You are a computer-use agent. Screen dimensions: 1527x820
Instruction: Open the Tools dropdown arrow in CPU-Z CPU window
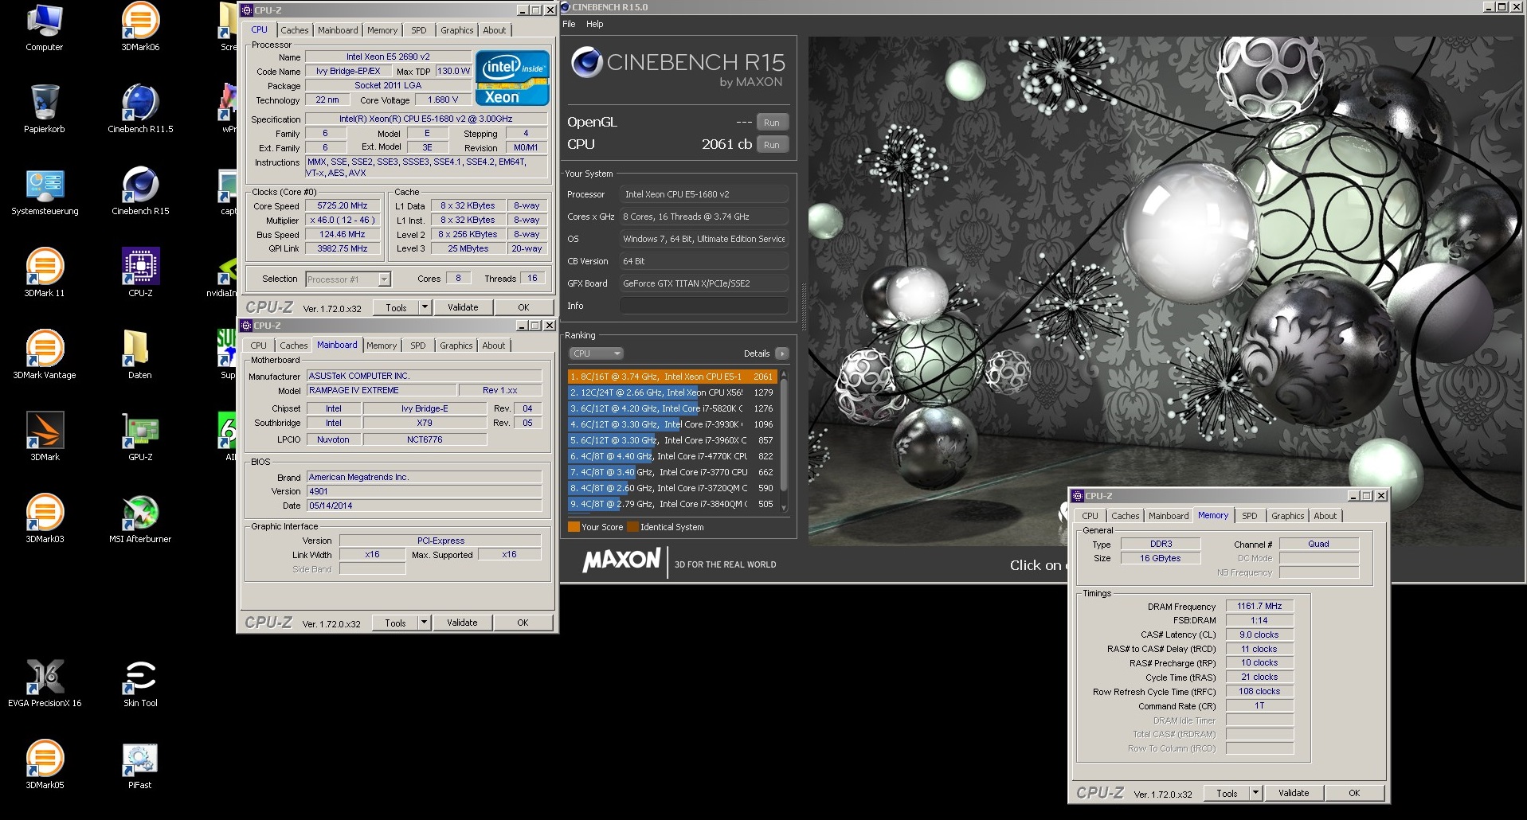pyautogui.click(x=425, y=307)
